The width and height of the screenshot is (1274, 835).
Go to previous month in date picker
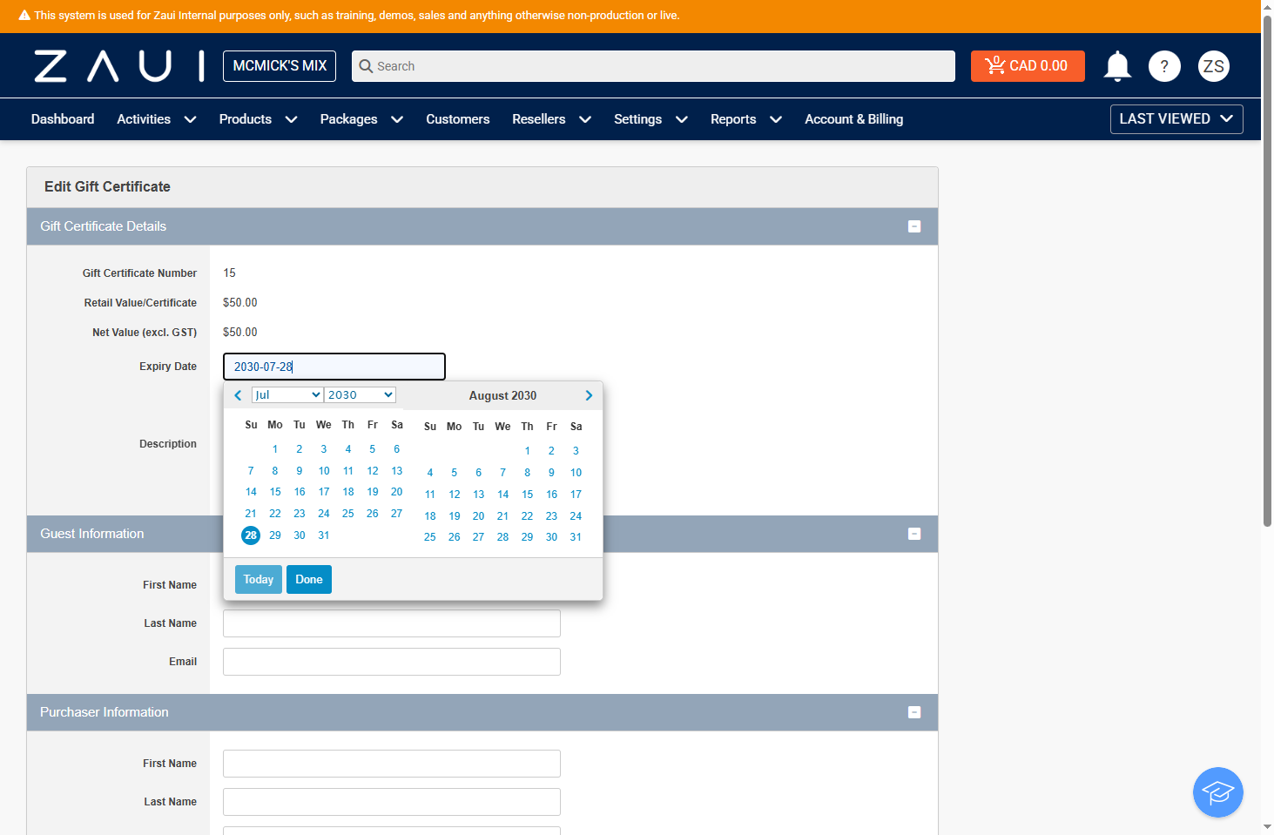[238, 395]
